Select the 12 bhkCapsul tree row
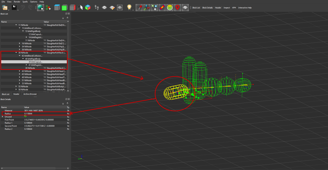This screenshot has width=328, height=170. 34,34
